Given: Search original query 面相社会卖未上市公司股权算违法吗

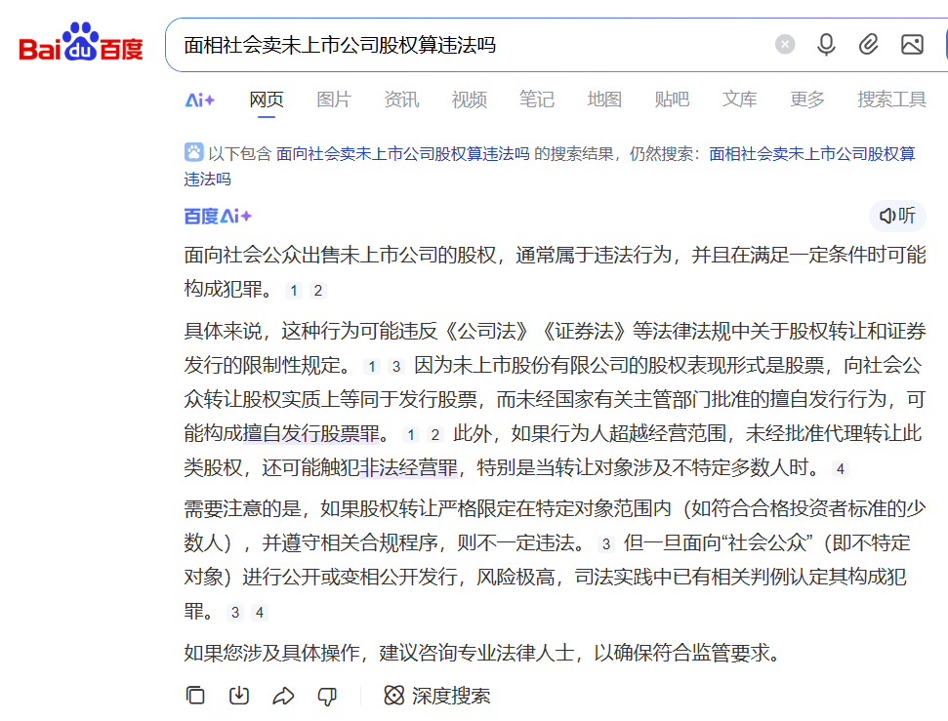Looking at the screenshot, I should click(x=811, y=153).
